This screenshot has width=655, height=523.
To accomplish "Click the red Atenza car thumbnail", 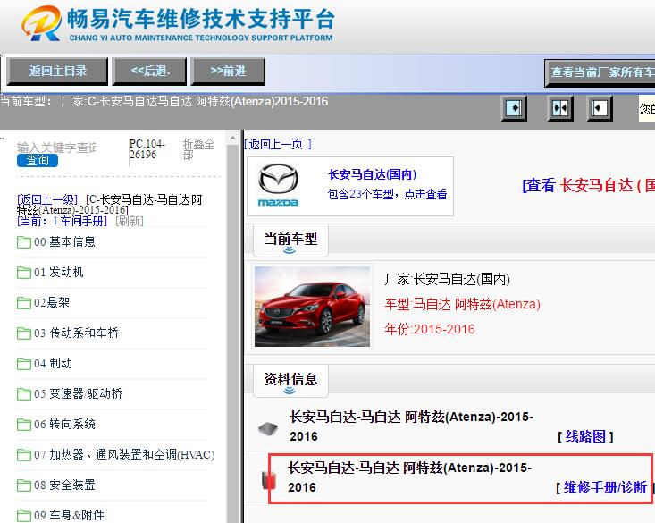I will [x=312, y=307].
